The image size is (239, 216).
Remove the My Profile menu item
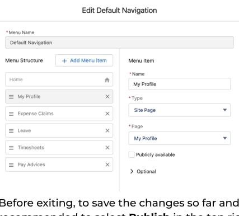coord(107,96)
